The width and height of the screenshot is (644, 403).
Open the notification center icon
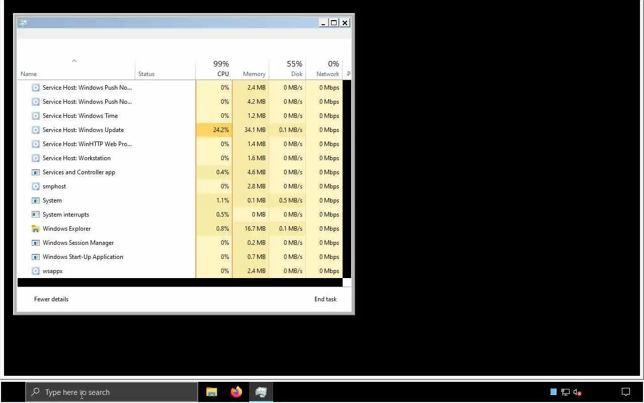click(x=626, y=392)
